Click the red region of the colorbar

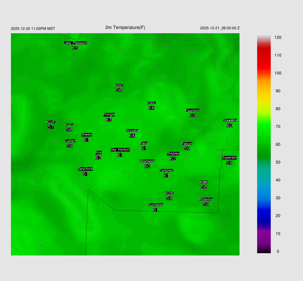coord(264,58)
